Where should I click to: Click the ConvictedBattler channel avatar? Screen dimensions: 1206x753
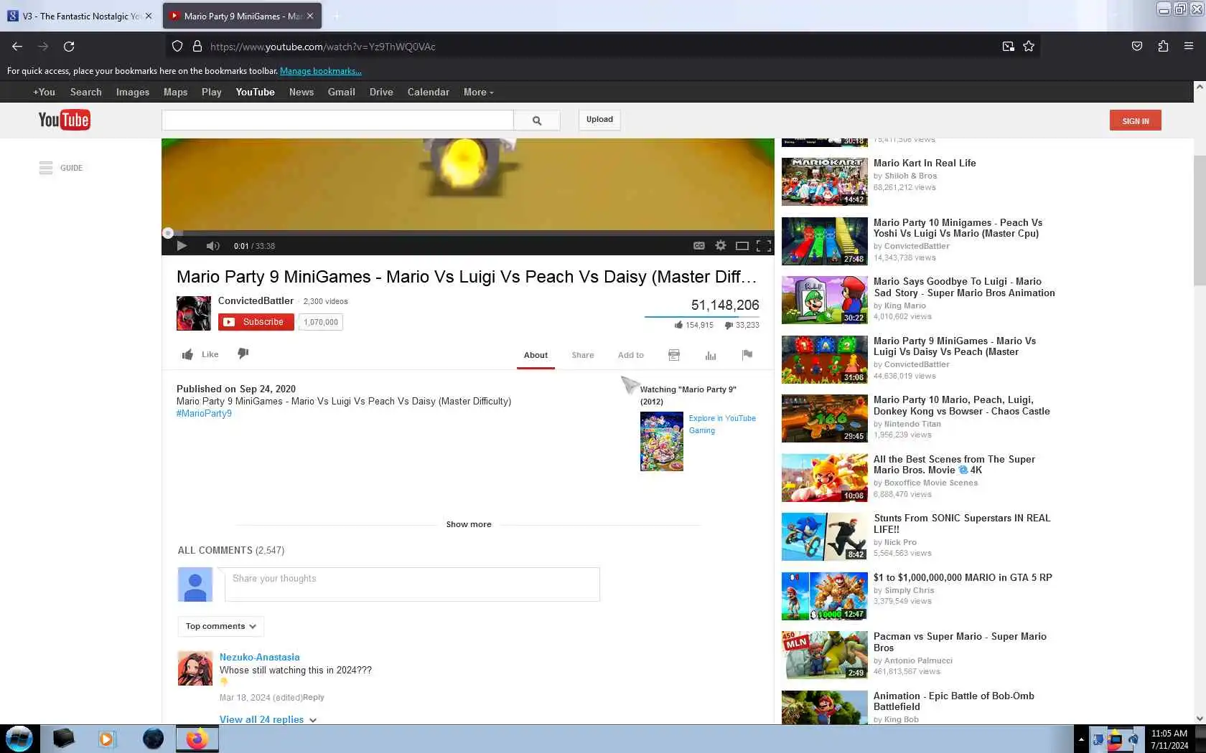click(x=194, y=313)
